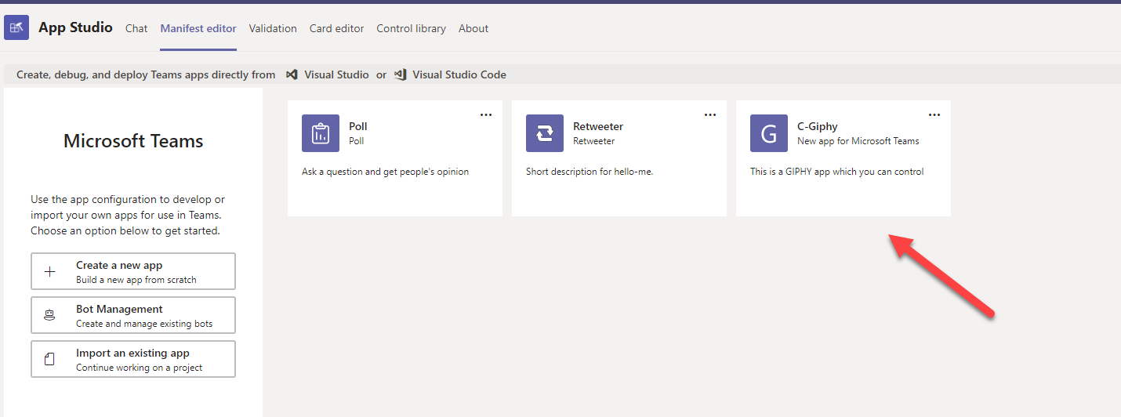The image size is (1121, 417).
Task: Open the C-Giphy card more options menu
Action: click(x=934, y=115)
